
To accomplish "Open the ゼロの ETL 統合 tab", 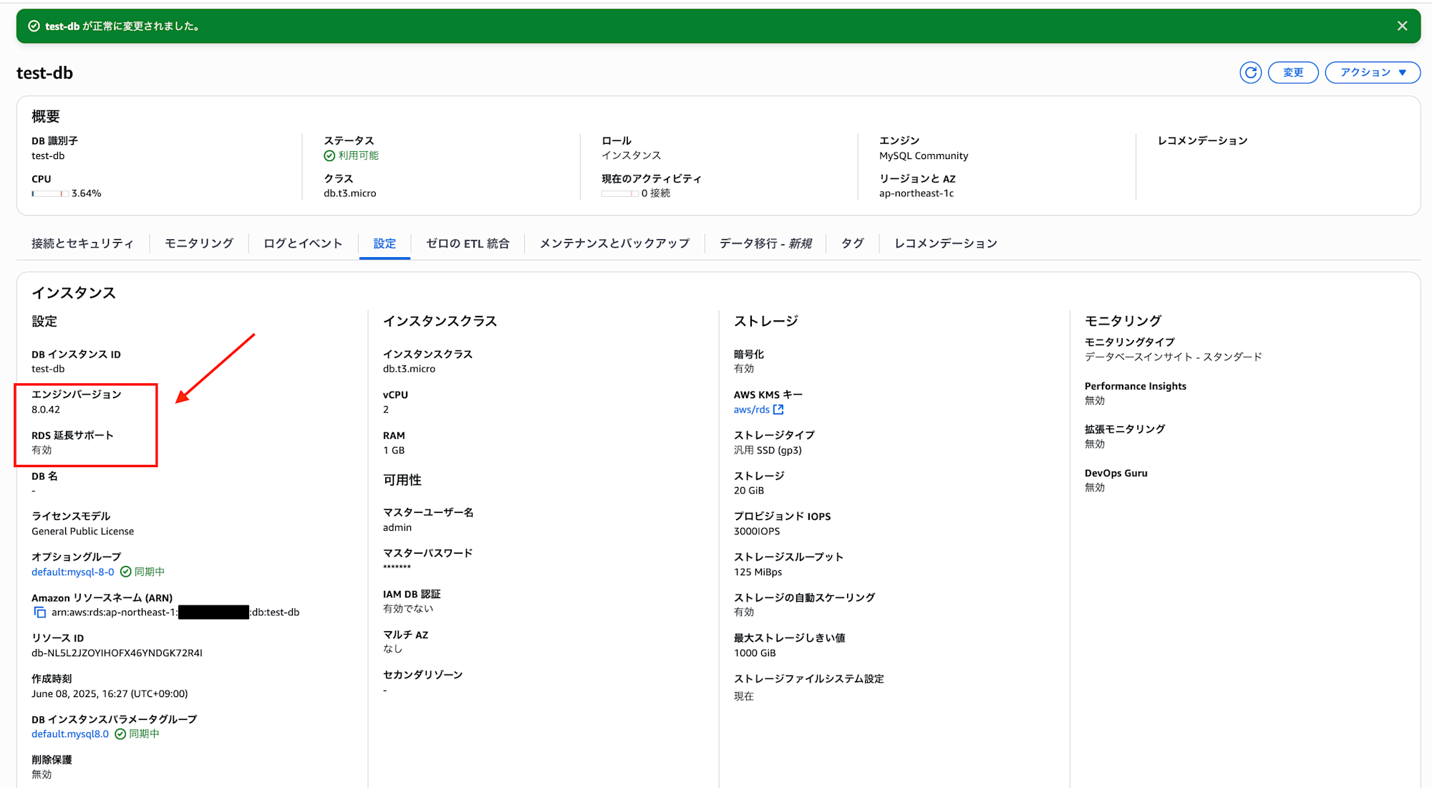I will coord(468,244).
